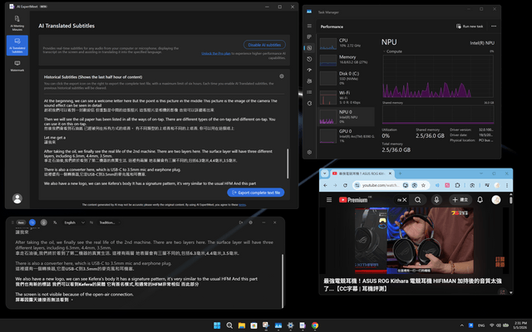Disable AI subtitles
This screenshot has width=532, height=332.
pos(264,45)
